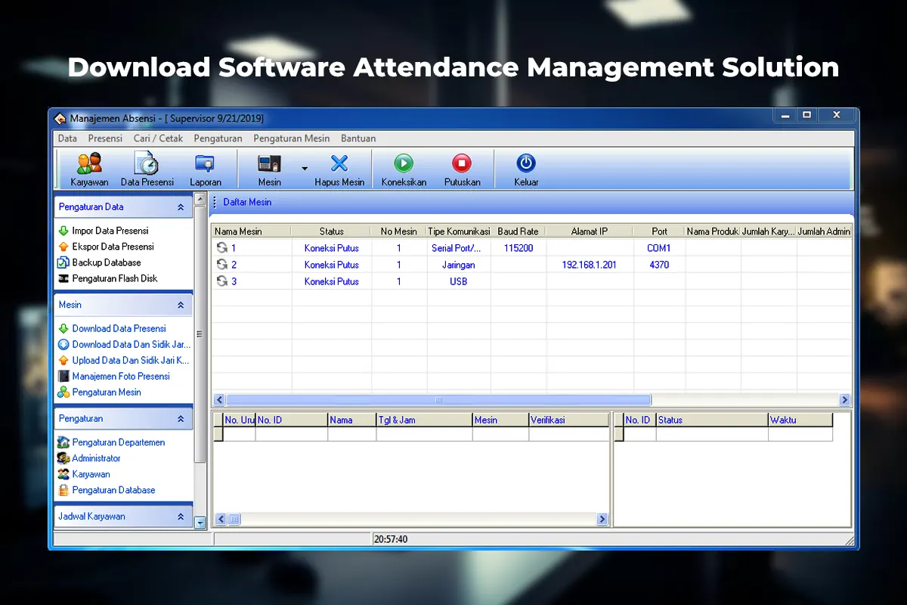This screenshot has width=907, height=605.
Task: Click the Mesin device toolbar icon
Action: [x=269, y=164]
